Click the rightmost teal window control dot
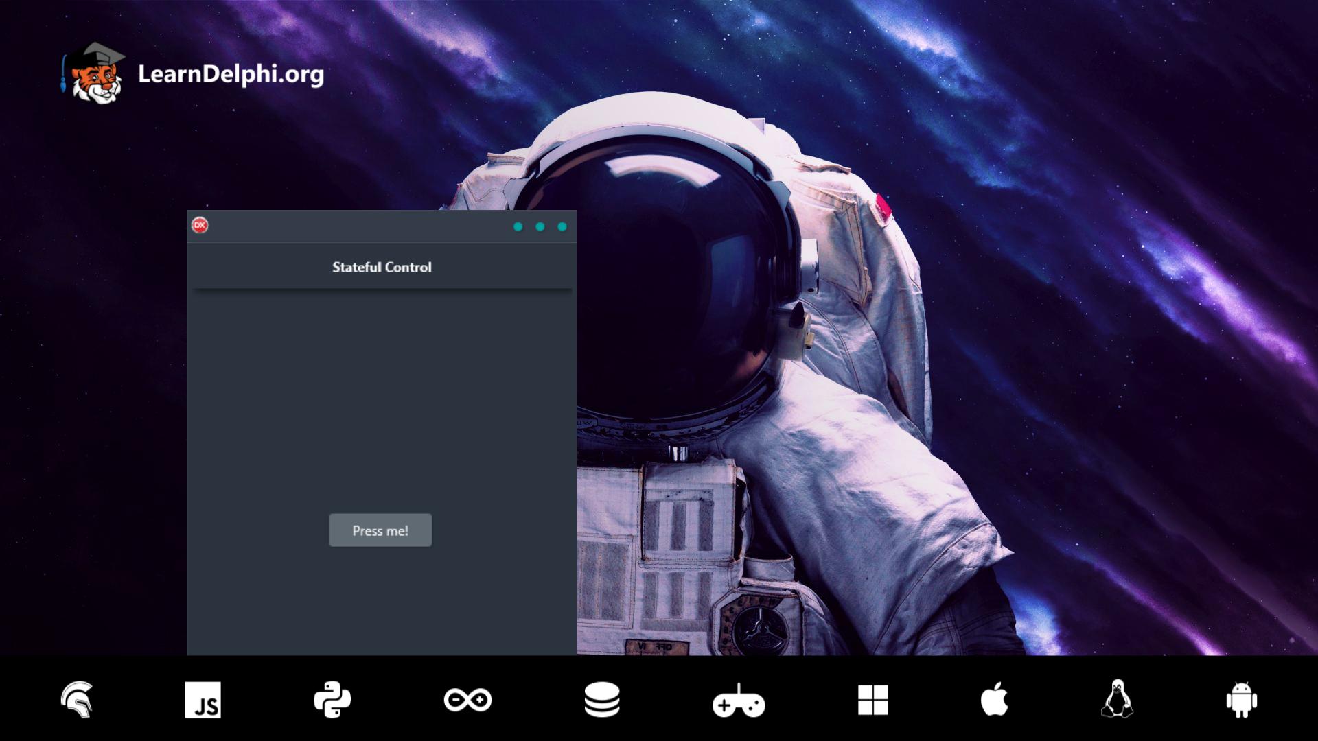 562,226
